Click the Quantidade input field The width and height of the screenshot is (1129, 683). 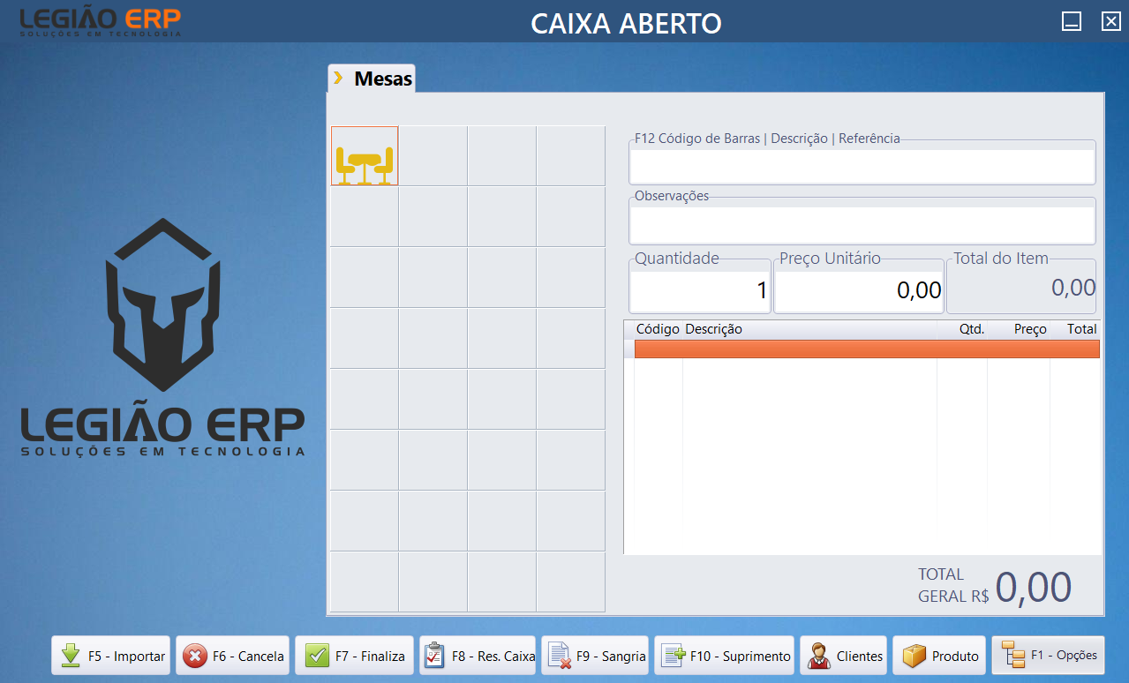tap(700, 290)
